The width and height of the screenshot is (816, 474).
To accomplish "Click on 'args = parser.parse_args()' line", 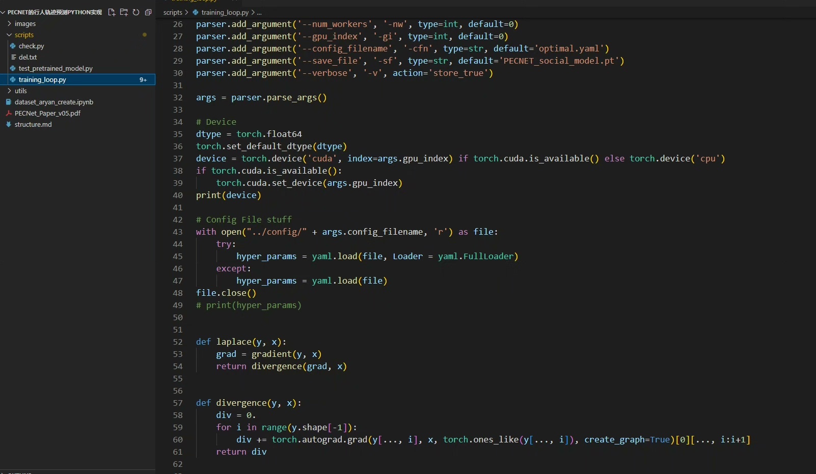I will (261, 97).
